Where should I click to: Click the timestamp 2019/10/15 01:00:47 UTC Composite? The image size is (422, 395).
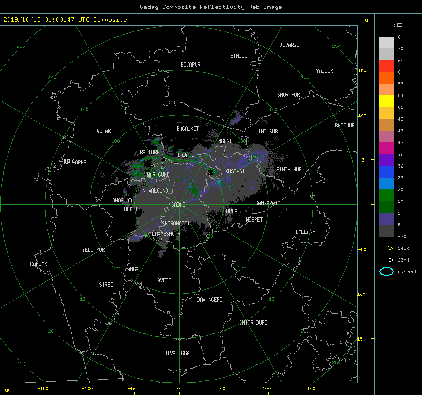pos(65,20)
